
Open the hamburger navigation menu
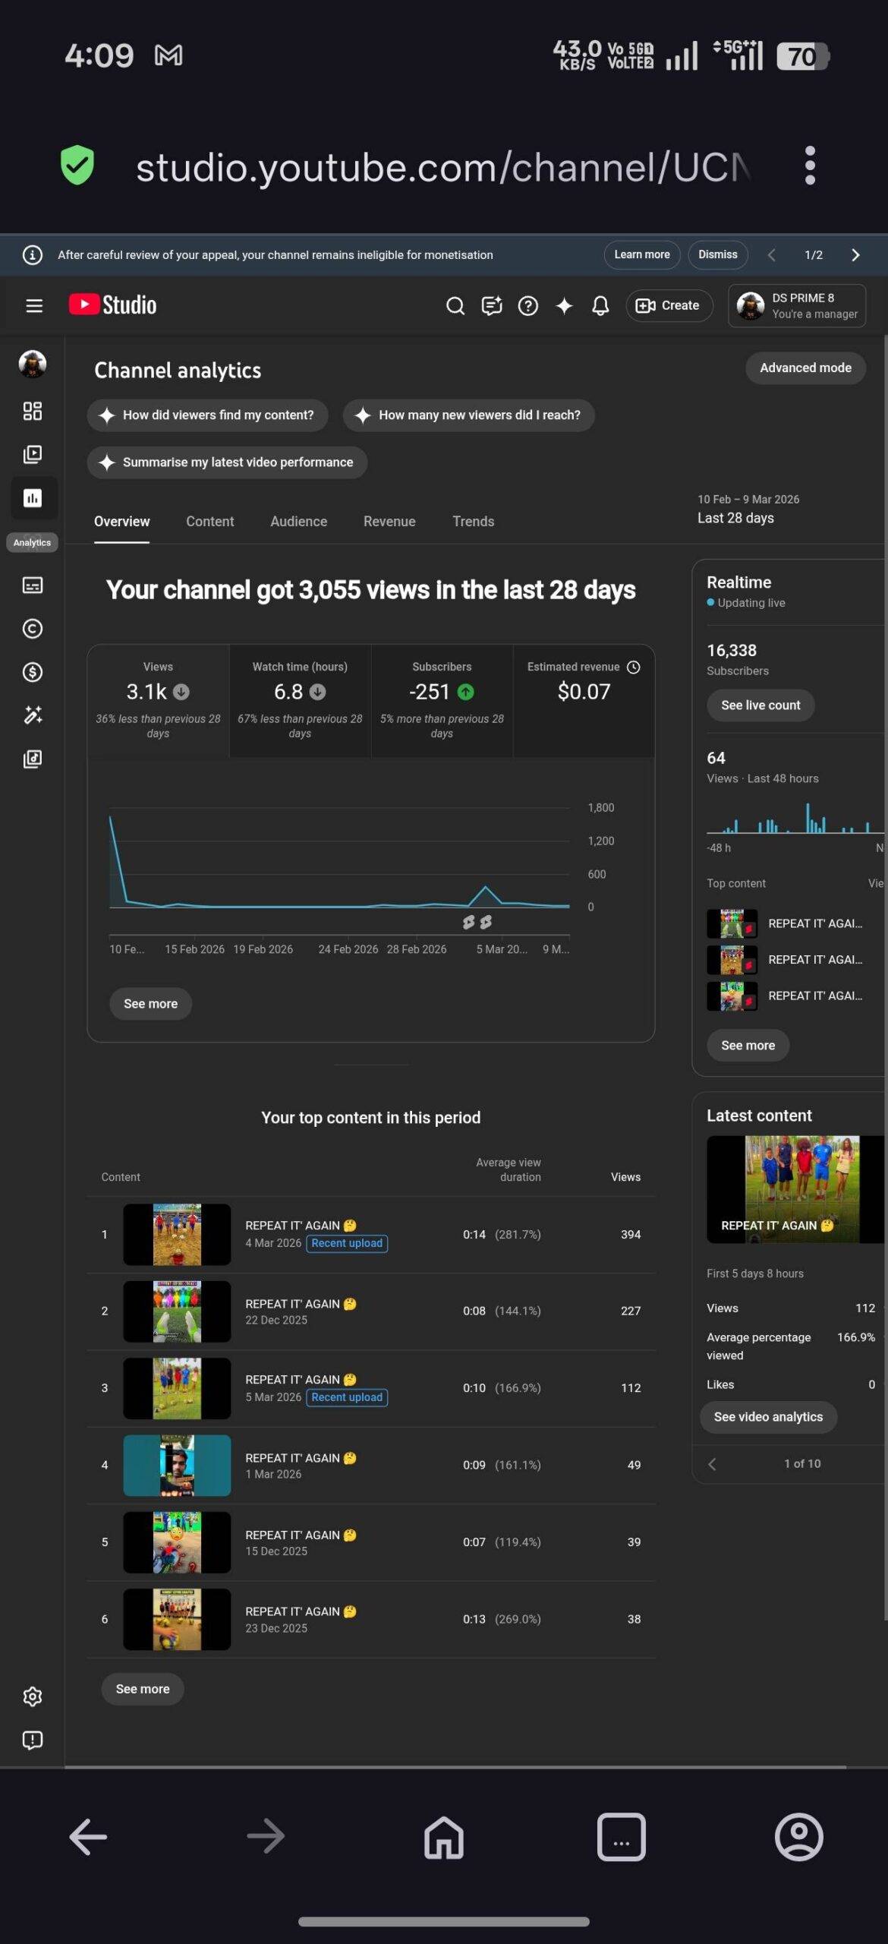(x=33, y=306)
